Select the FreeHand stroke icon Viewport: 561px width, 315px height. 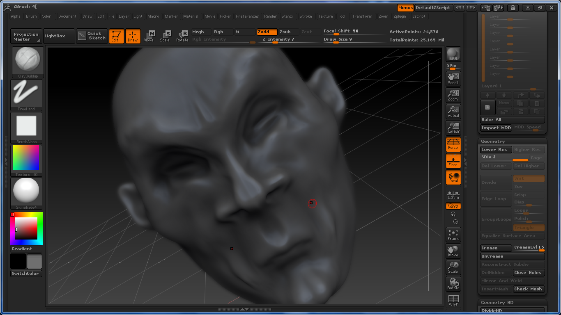pos(26,95)
